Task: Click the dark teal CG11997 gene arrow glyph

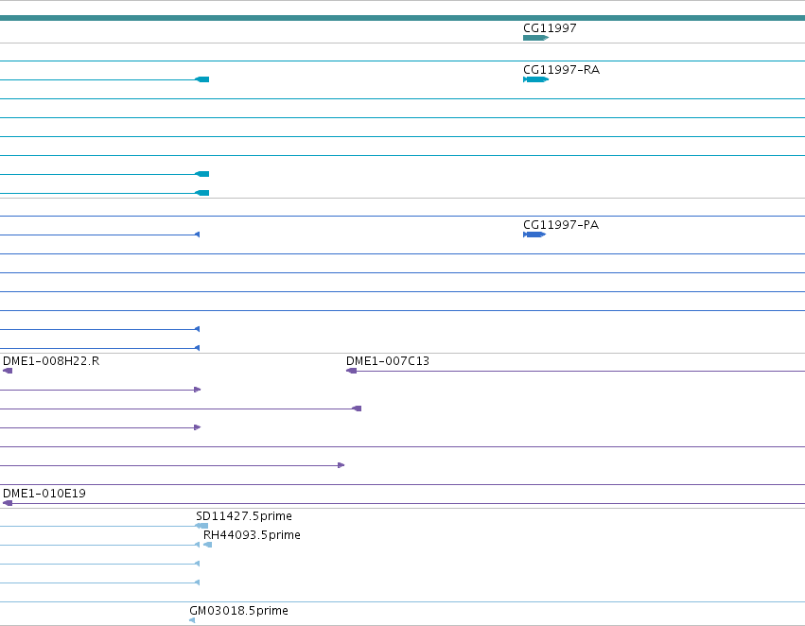Action: pyautogui.click(x=535, y=38)
